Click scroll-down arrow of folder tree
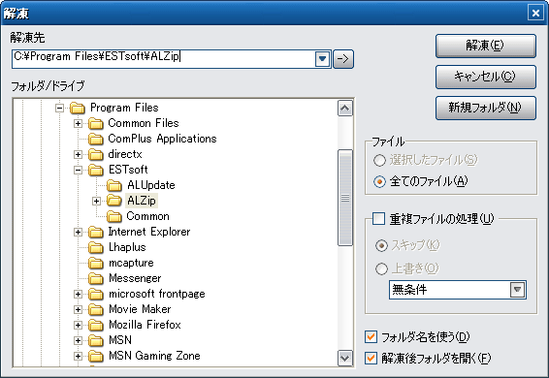The height and width of the screenshot is (378, 549). tap(345, 358)
